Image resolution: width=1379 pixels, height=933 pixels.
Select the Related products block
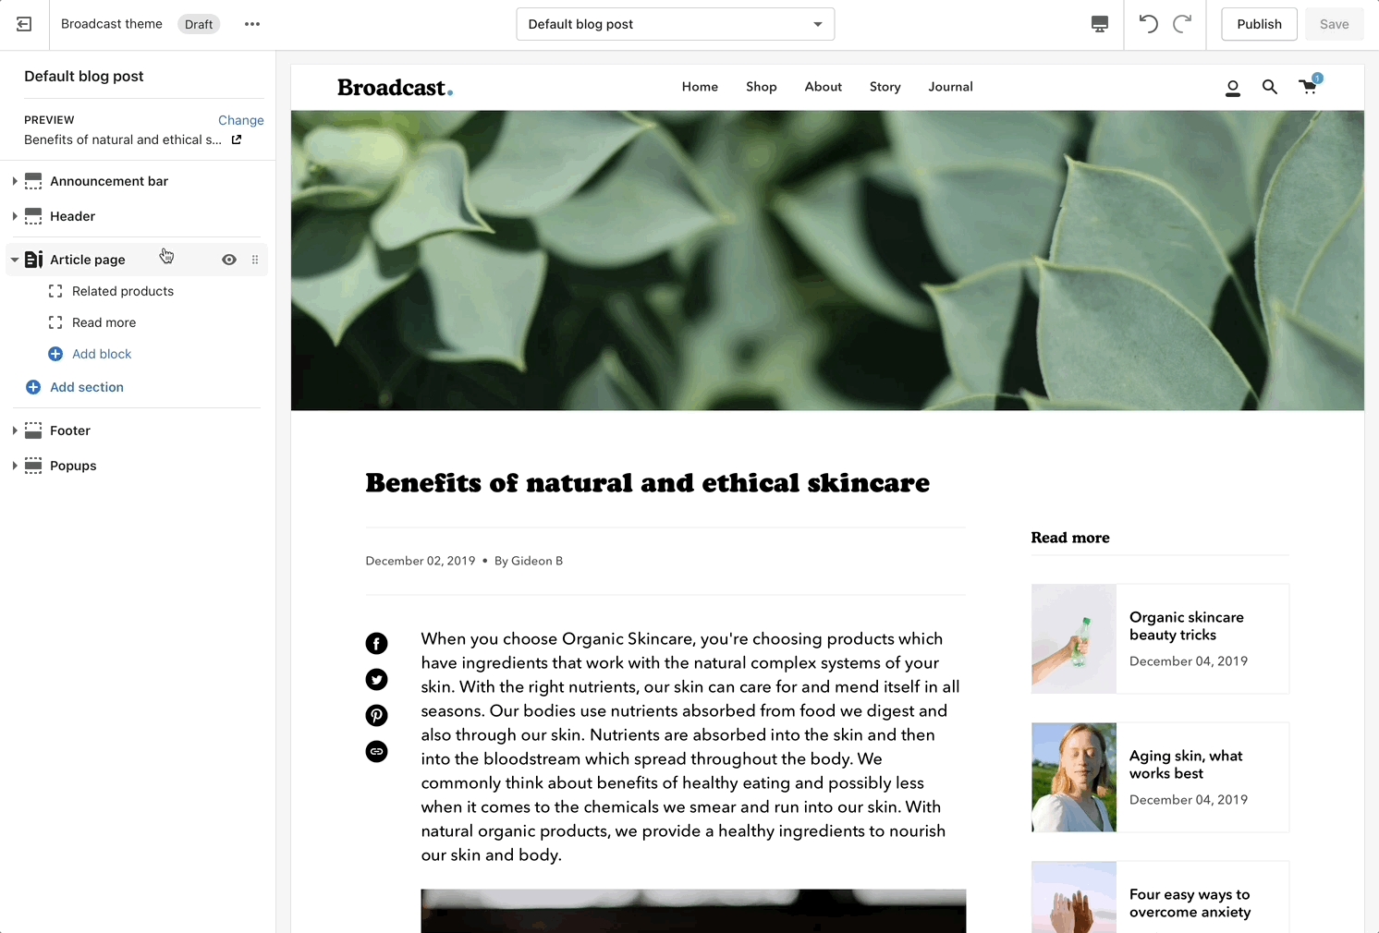pyautogui.click(x=123, y=291)
